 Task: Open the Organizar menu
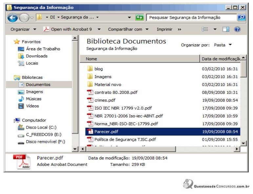click(x=23, y=29)
